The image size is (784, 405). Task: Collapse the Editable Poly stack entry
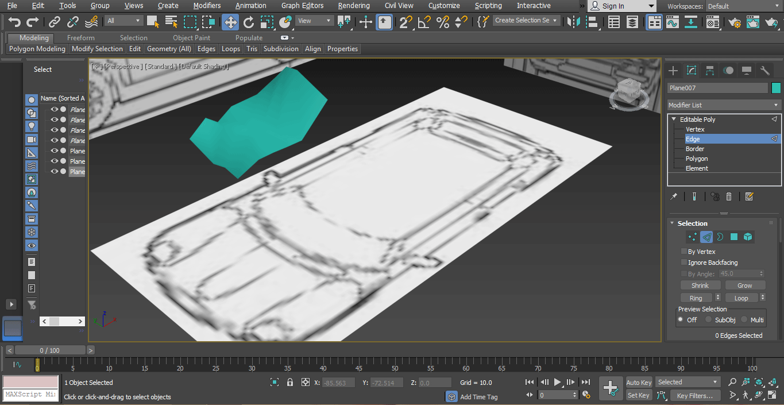click(x=673, y=119)
